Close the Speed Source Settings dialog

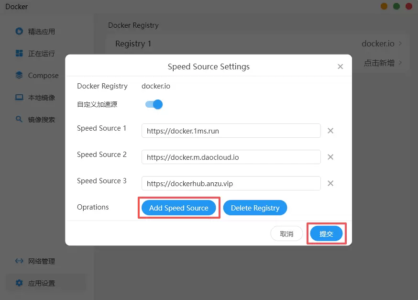[341, 67]
